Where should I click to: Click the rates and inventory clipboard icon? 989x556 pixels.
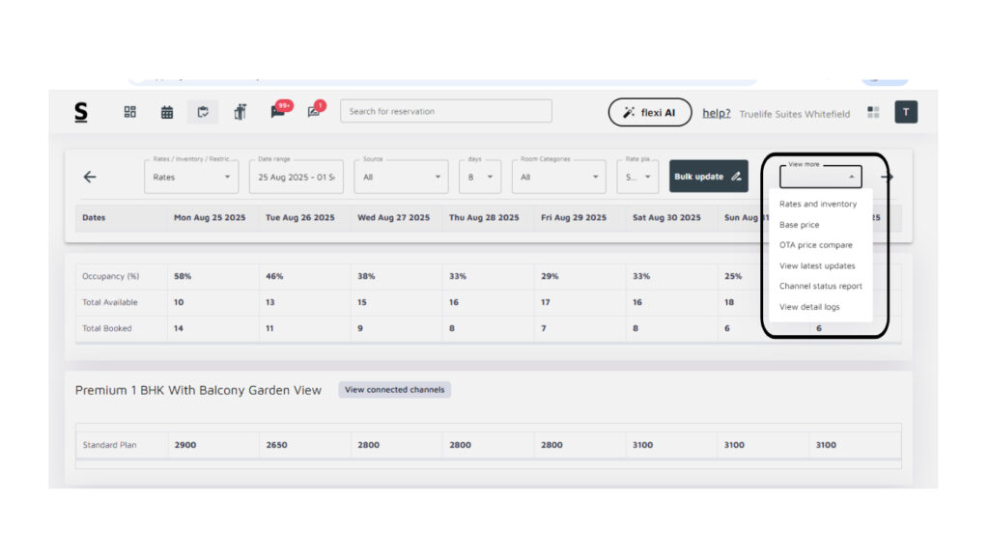(203, 112)
